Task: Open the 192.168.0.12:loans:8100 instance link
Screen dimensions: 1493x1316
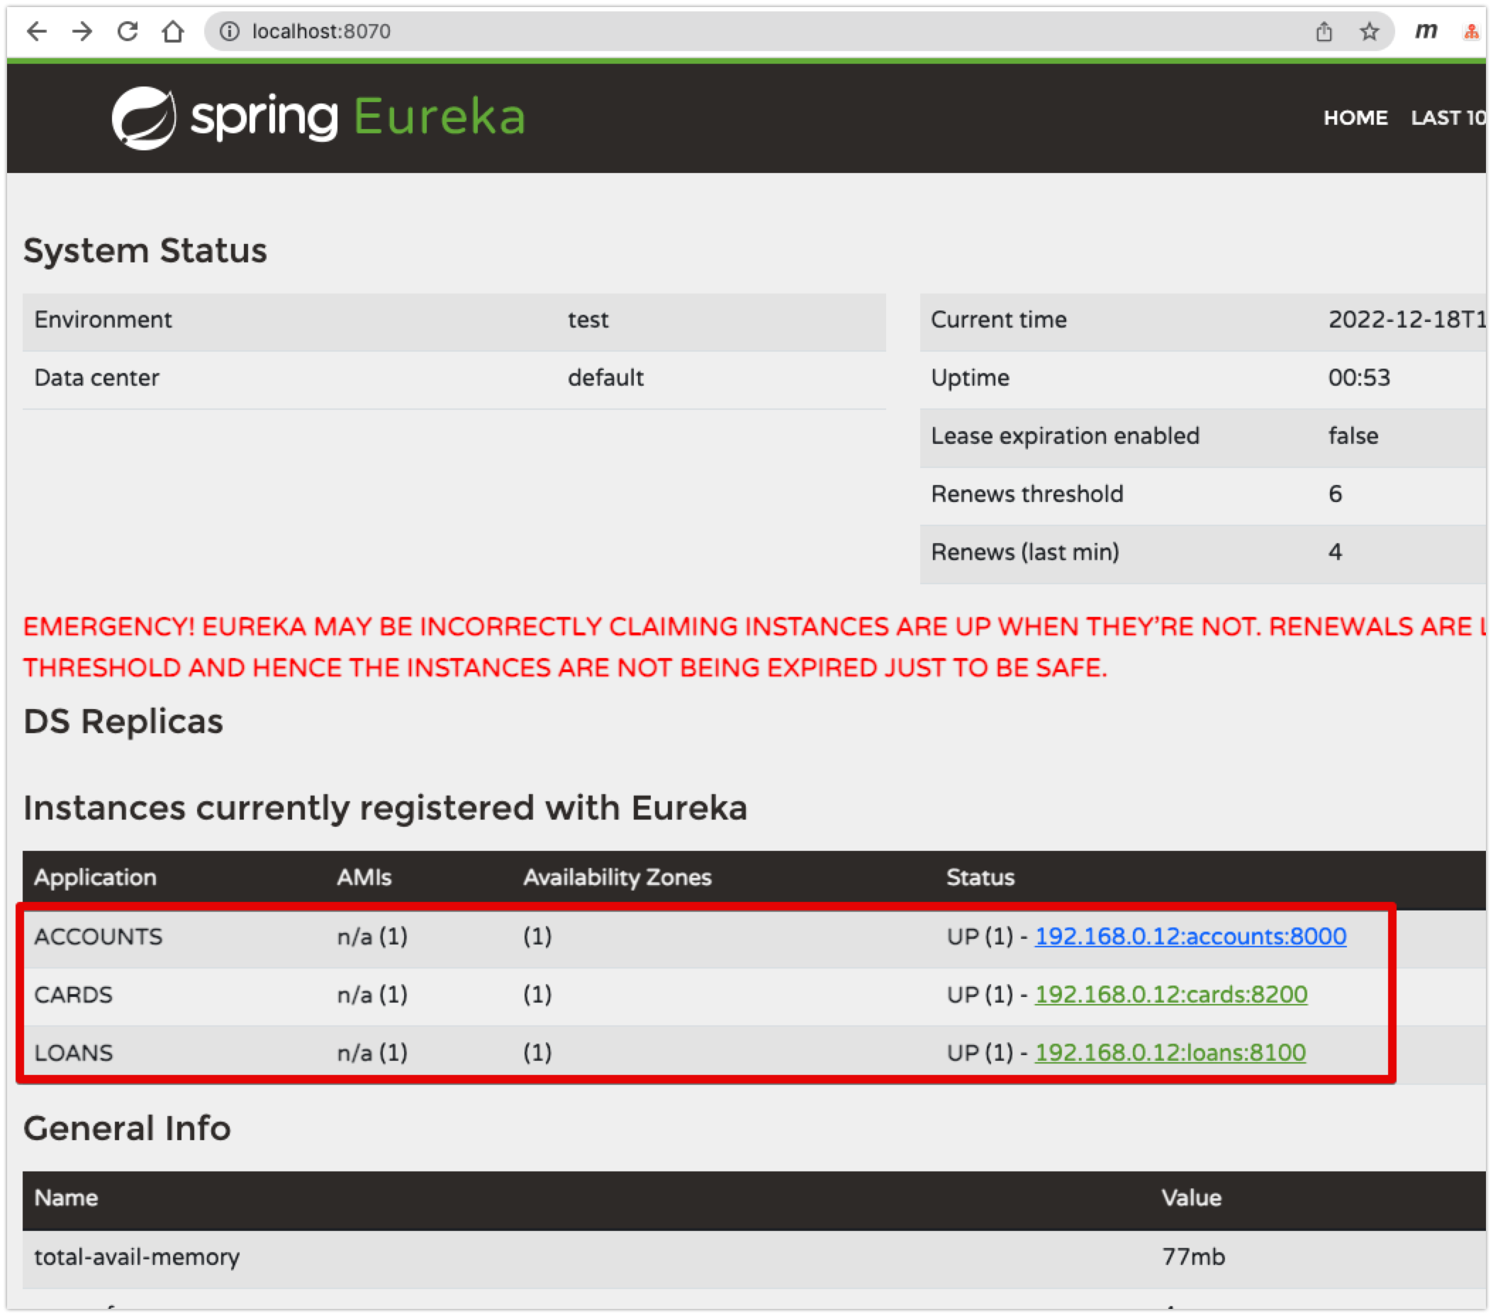Action: point(1170,1052)
